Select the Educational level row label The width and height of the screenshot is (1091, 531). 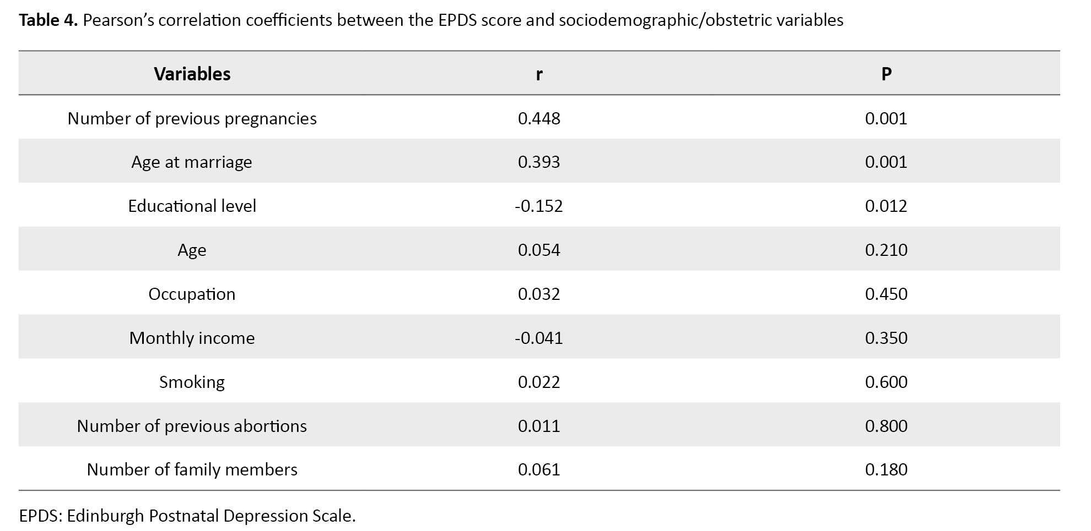coord(192,206)
